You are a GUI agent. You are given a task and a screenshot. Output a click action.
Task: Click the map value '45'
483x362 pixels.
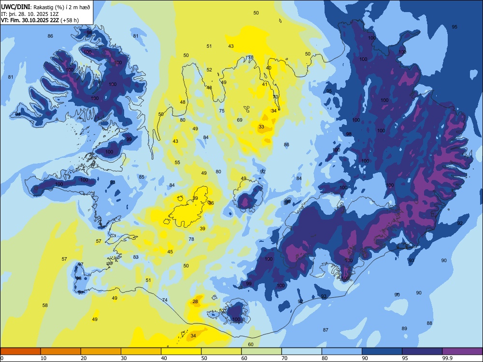(x=170, y=251)
